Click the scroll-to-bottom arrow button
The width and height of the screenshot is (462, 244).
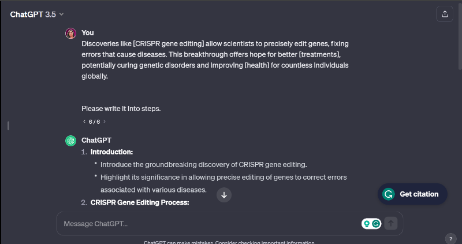pyautogui.click(x=225, y=195)
